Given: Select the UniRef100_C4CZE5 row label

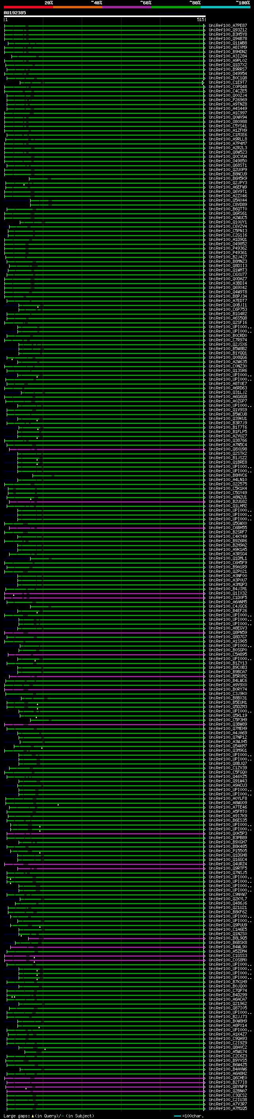Looking at the screenshot, I should 228,91.
